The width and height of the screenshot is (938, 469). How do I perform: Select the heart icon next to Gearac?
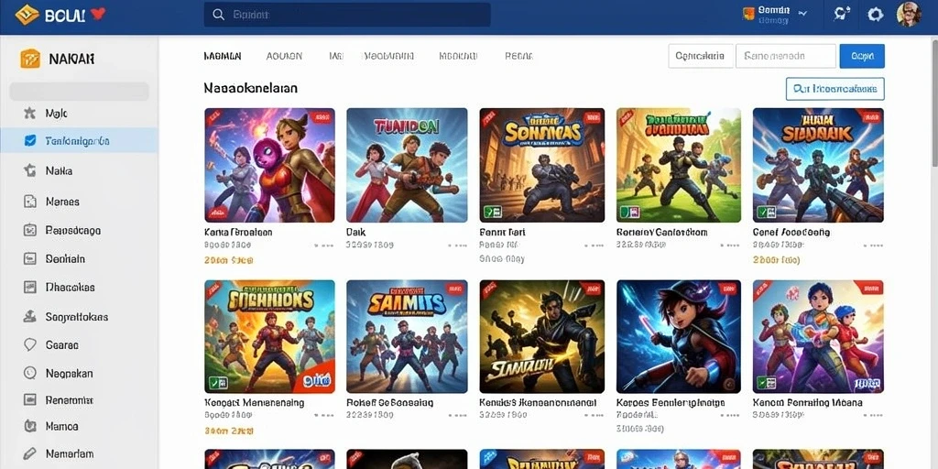point(30,344)
